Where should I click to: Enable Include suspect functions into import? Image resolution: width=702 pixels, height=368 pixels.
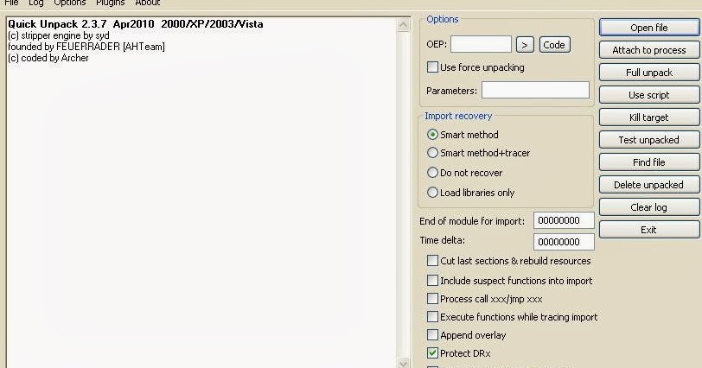click(432, 281)
